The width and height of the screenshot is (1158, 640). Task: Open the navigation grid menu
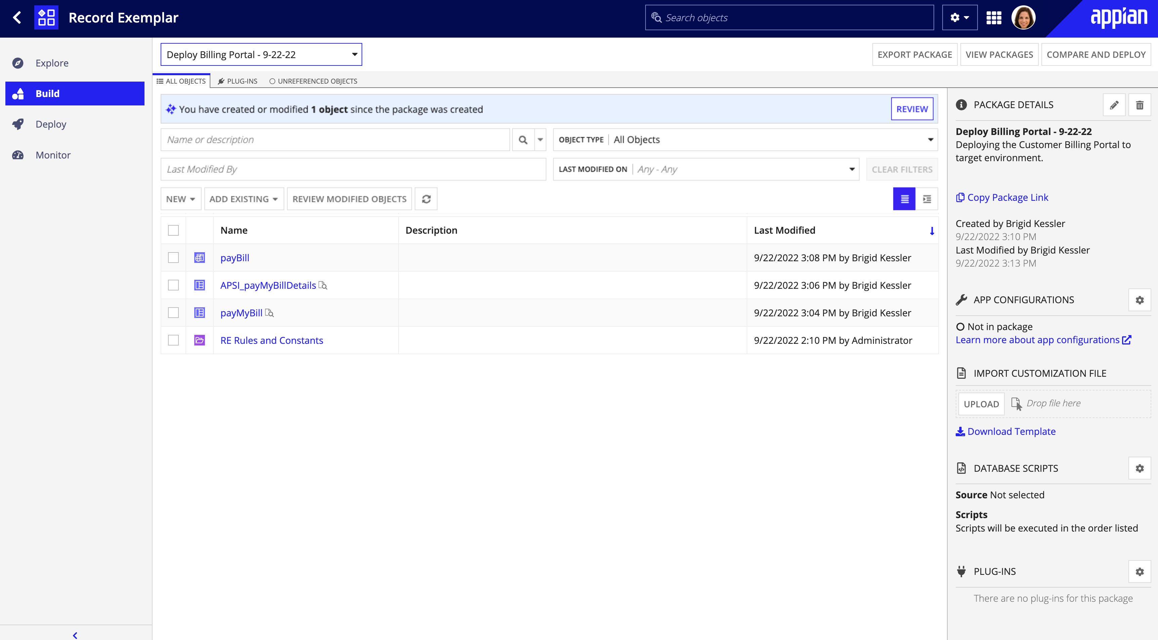pos(993,18)
